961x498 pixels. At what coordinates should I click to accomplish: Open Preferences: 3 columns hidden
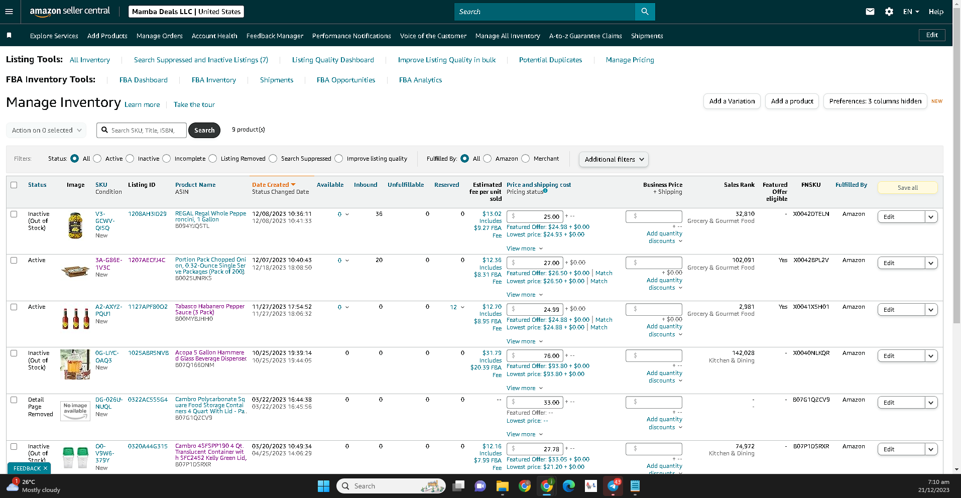click(875, 101)
